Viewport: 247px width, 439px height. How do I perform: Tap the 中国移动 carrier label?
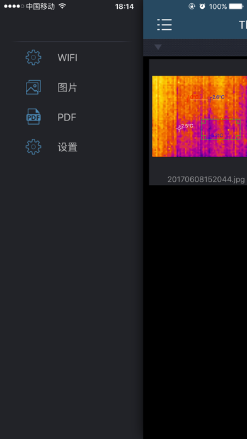click(40, 6)
